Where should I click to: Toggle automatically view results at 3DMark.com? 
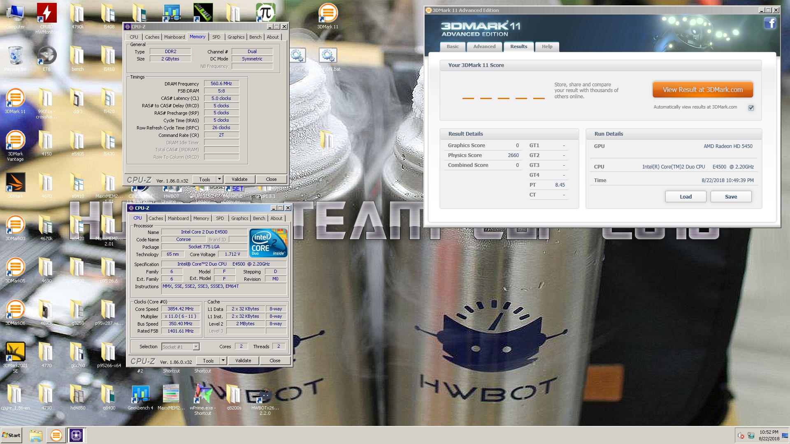pos(751,108)
